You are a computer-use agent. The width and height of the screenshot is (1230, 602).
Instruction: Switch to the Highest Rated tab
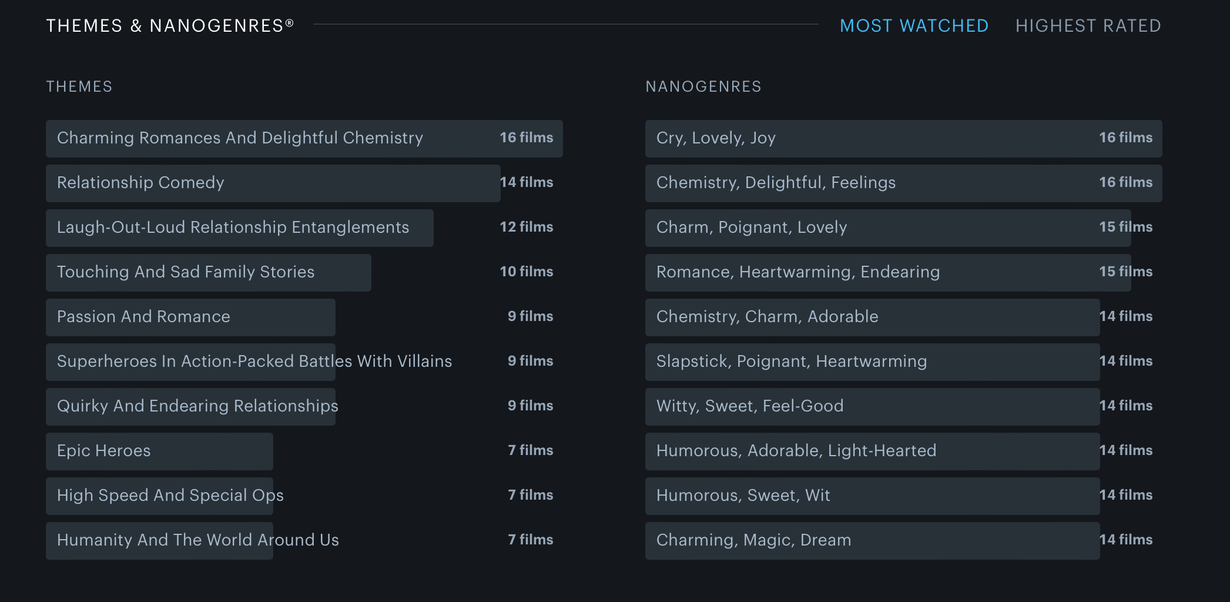(x=1088, y=26)
